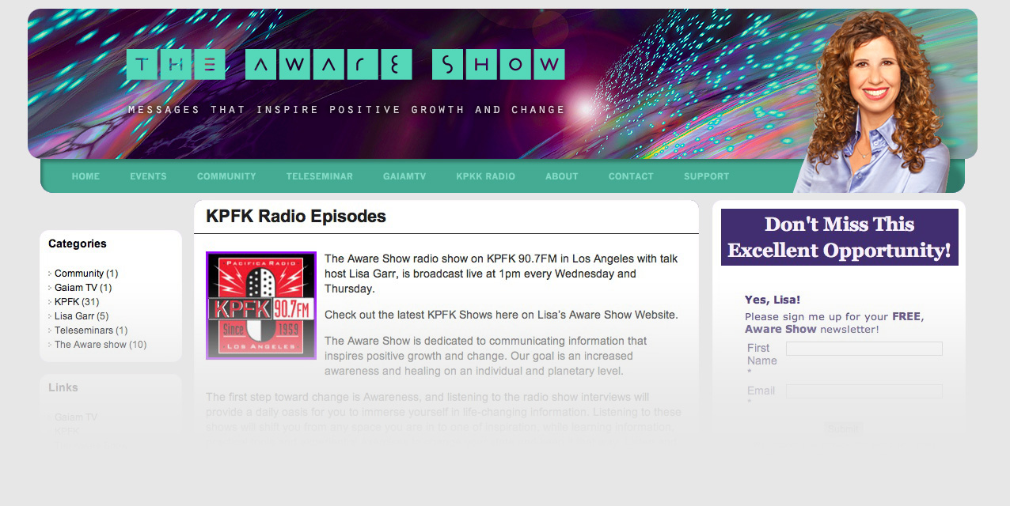Viewport: 1010px width, 506px height.
Task: Open the Gaiam TV category link
Action: (x=76, y=288)
